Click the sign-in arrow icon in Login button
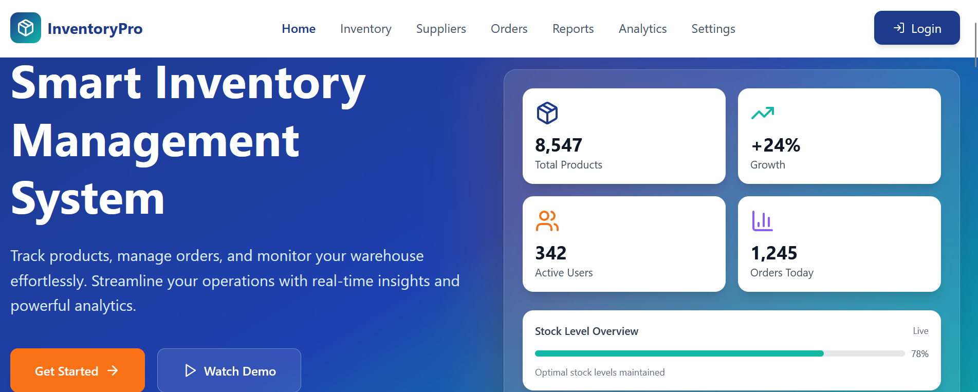The image size is (978, 392). click(899, 28)
